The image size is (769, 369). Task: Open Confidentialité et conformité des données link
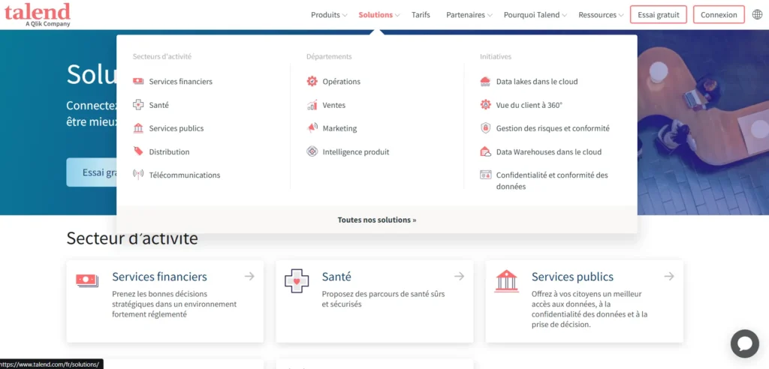(x=552, y=181)
